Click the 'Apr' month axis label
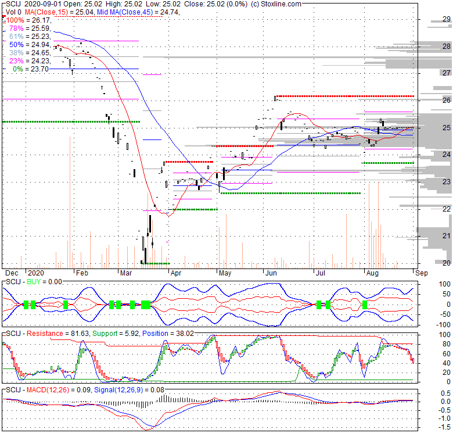This screenshot has height=433, width=453. [x=176, y=273]
